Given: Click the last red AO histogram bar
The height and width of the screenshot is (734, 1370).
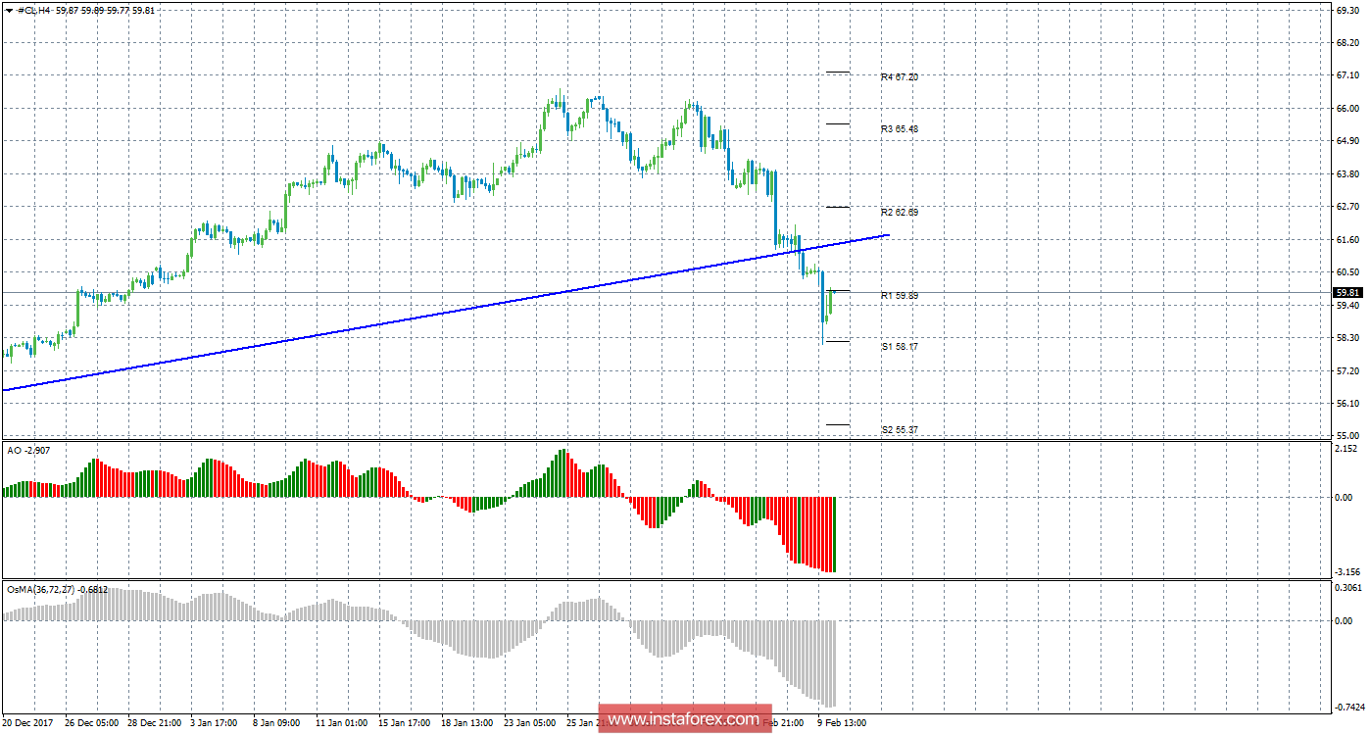Looking at the screenshot, I should tap(833, 534).
